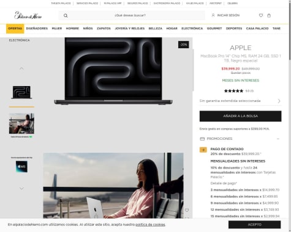Click the search magnifier icon
Screen dimensions: 291x232
tap(66, 15)
